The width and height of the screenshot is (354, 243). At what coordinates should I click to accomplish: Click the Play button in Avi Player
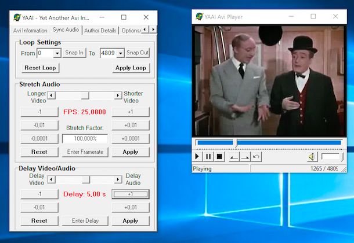point(197,156)
